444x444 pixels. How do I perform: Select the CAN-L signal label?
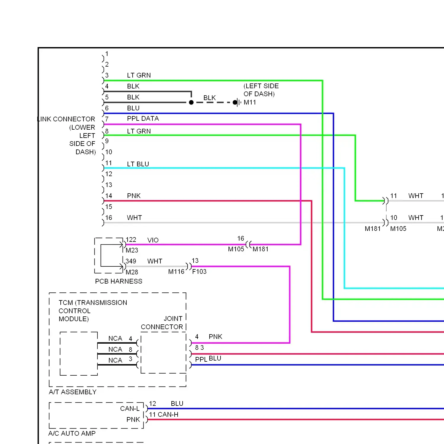(130, 408)
